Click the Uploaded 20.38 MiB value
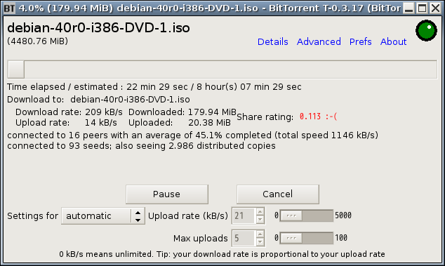 click(209, 123)
